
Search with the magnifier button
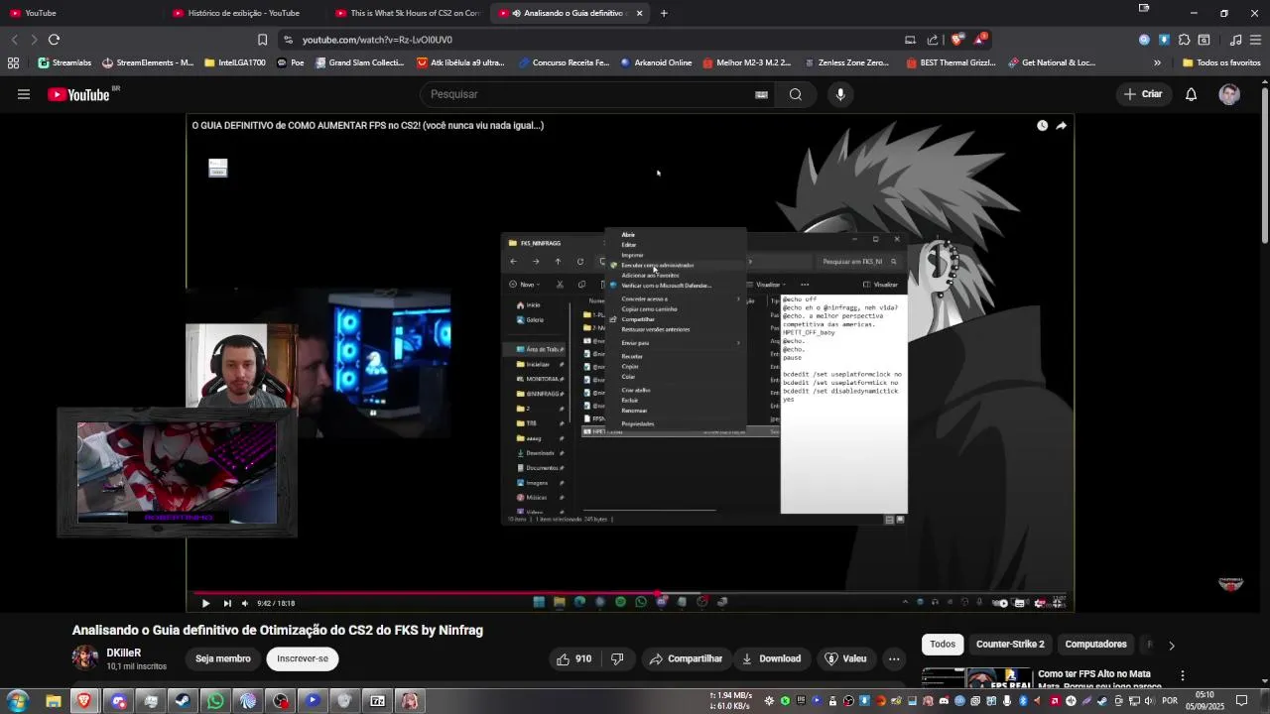click(796, 94)
